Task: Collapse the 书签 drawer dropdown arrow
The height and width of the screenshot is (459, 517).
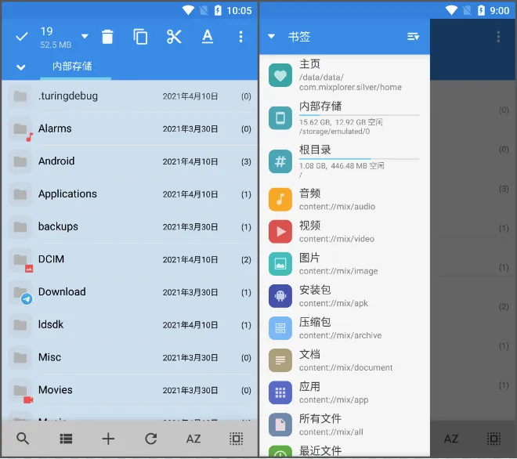Action: point(271,36)
